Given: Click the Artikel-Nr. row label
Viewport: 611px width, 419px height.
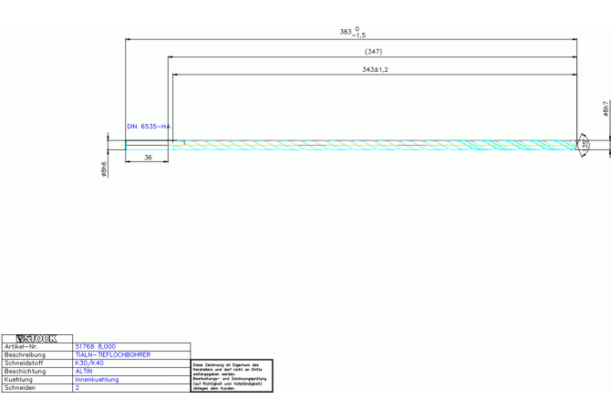Looking at the screenshot, I should click(x=22, y=346).
